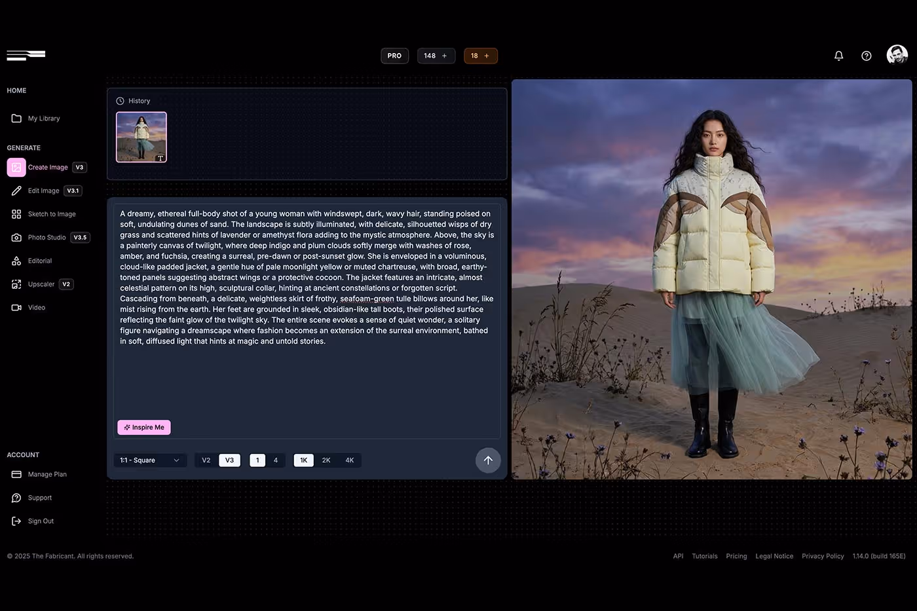Screen dimensions: 917x611
Task: Click the Inspire Me button
Action: [x=143, y=427]
